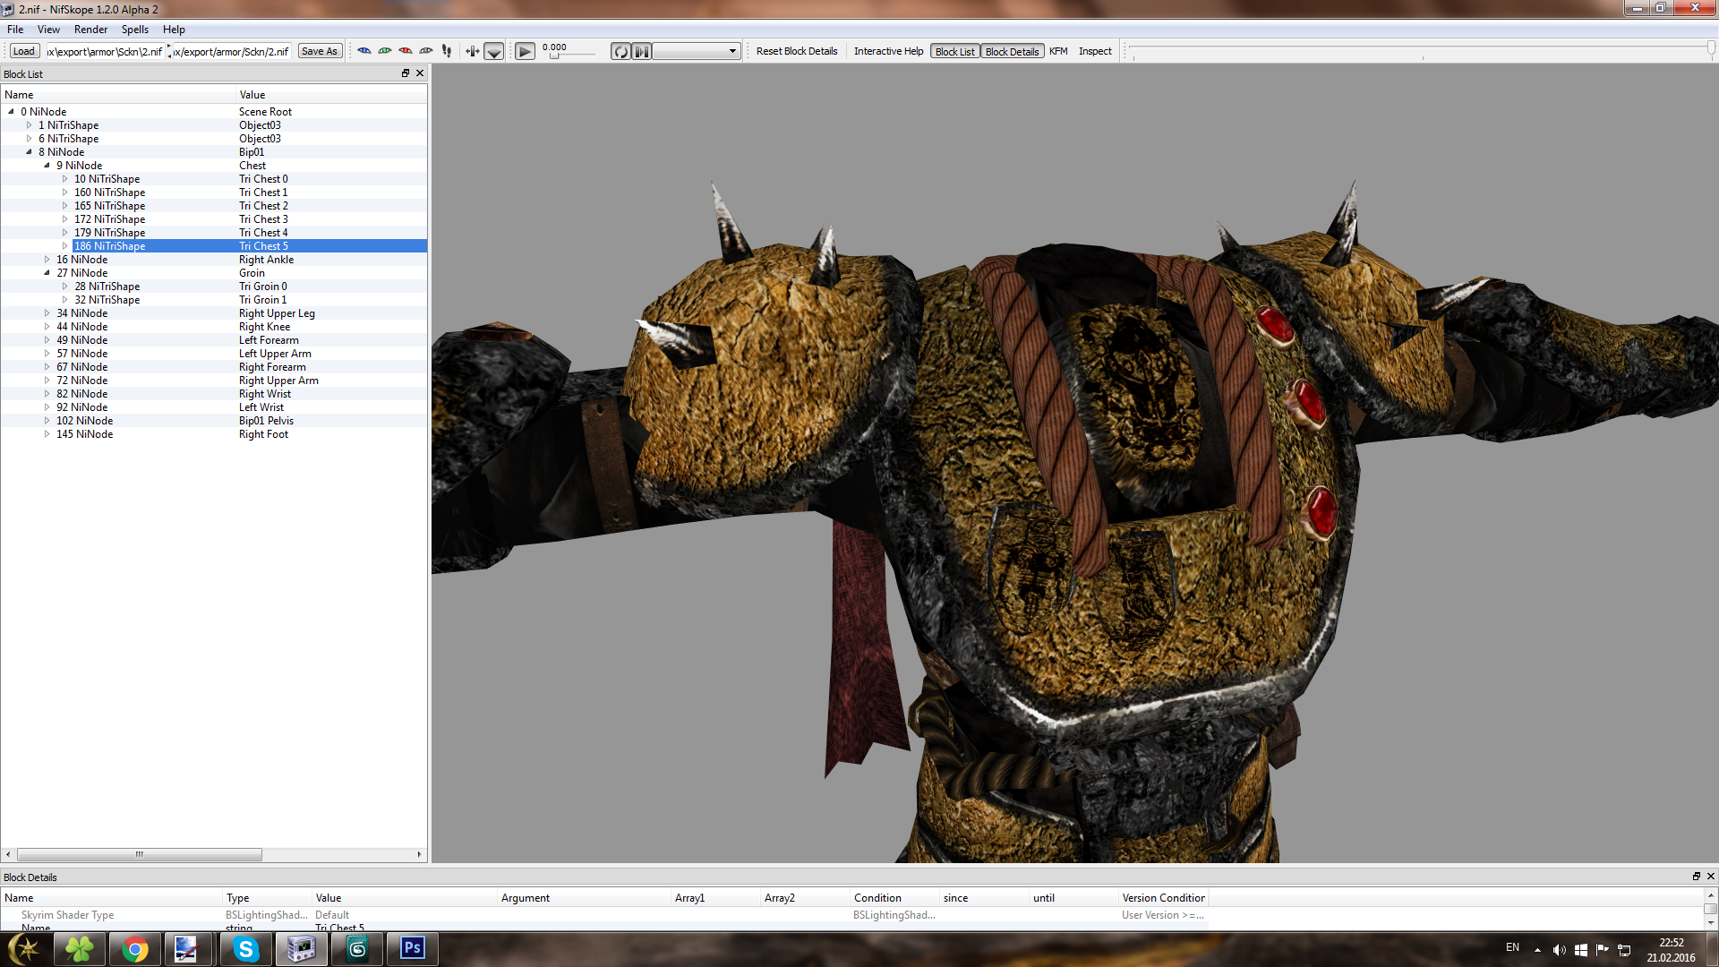Close the Block Details panel

(1710, 877)
